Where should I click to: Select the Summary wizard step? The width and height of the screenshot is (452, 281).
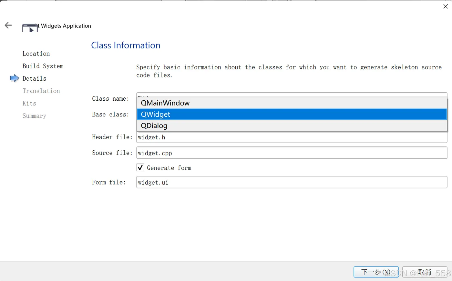point(34,116)
